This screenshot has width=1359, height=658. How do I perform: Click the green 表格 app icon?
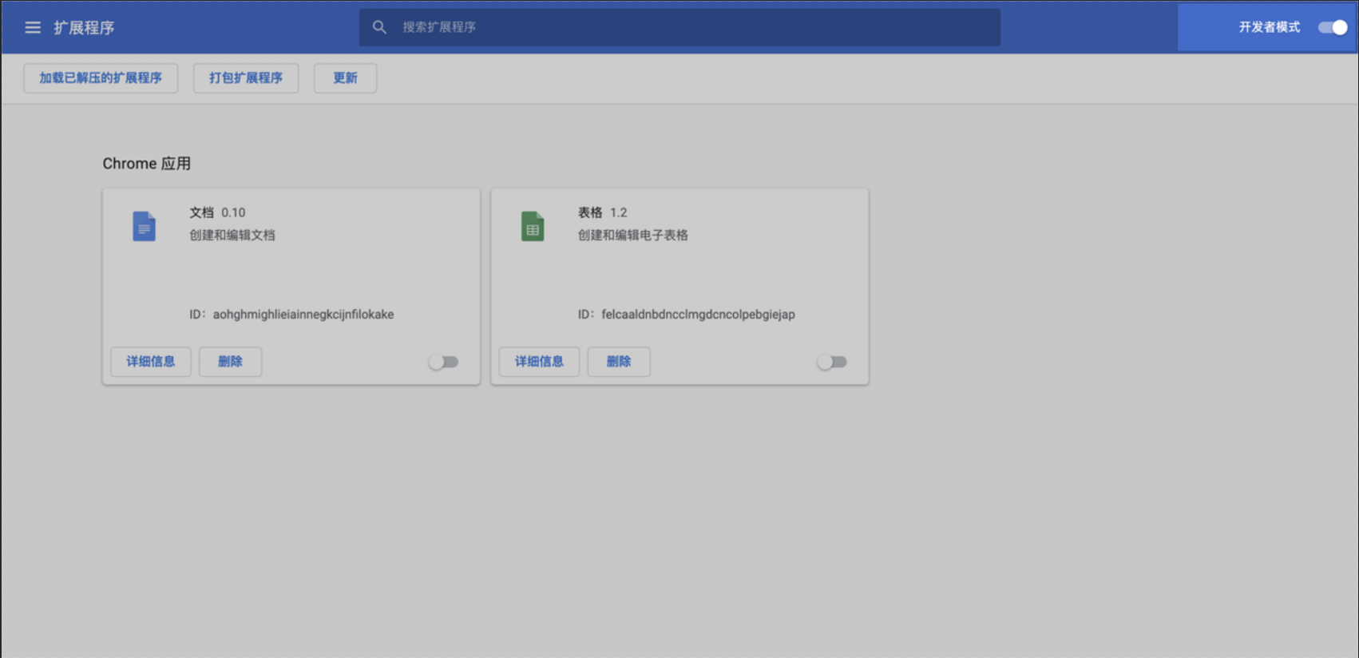(x=533, y=227)
